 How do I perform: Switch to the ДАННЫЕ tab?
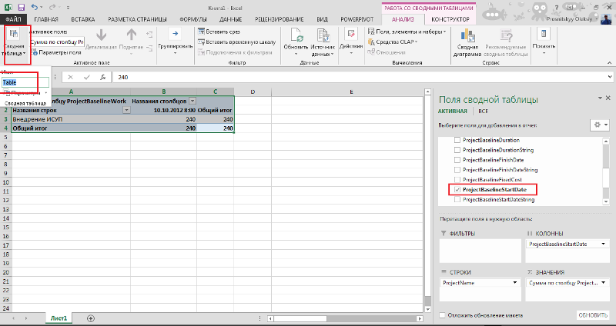coord(230,19)
